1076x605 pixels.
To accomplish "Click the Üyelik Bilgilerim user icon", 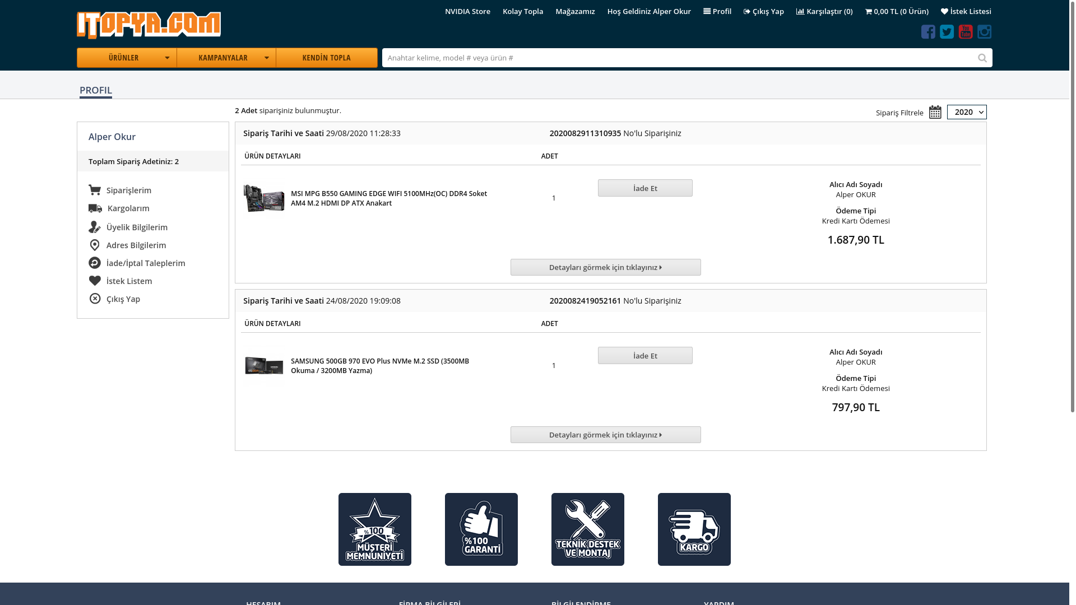I will (95, 227).
